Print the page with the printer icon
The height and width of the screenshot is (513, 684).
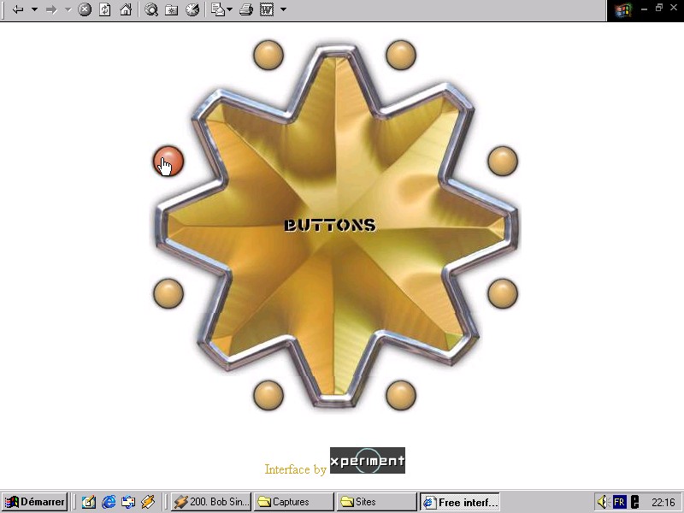pyautogui.click(x=246, y=9)
